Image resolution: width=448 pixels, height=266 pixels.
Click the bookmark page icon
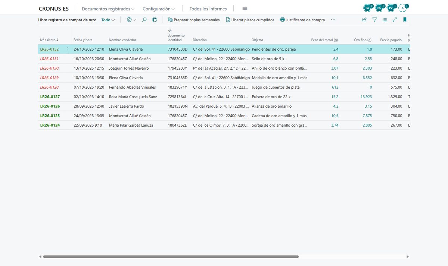[x=405, y=20]
